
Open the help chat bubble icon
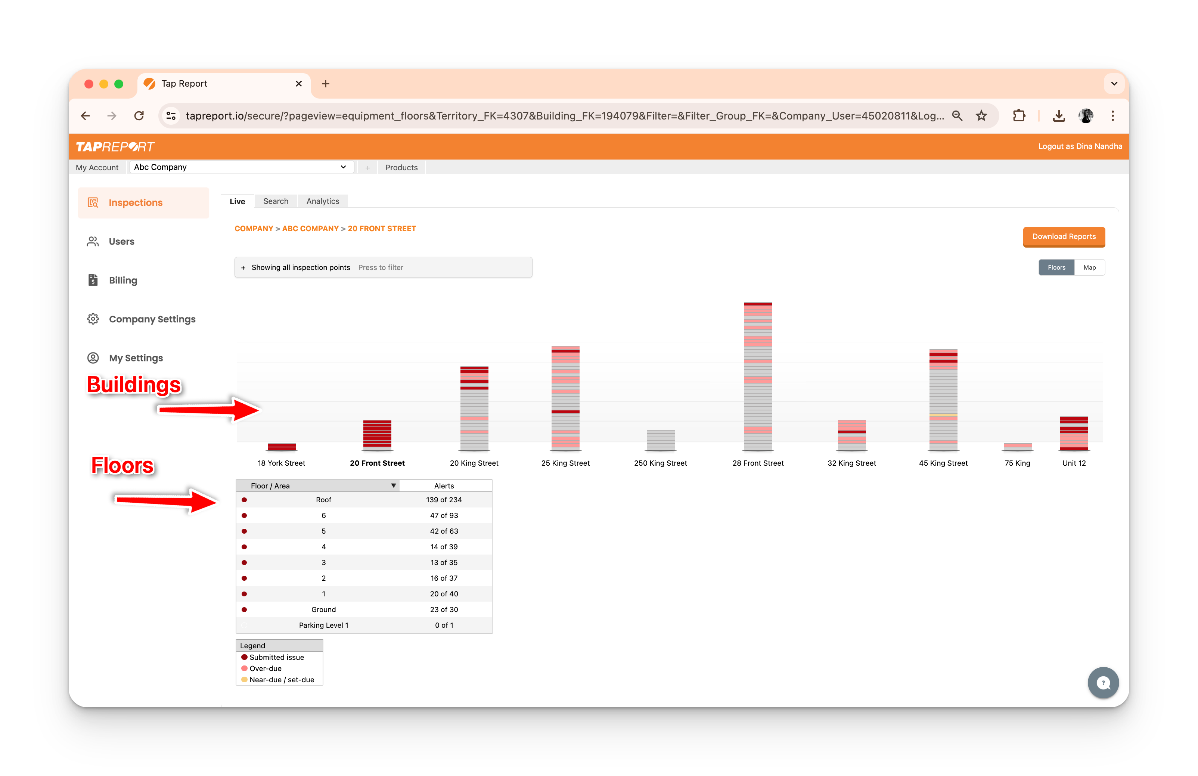tap(1103, 682)
